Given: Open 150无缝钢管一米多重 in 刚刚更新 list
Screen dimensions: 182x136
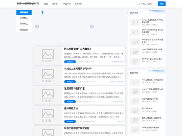Looking at the screenshot, I should point(150,127).
